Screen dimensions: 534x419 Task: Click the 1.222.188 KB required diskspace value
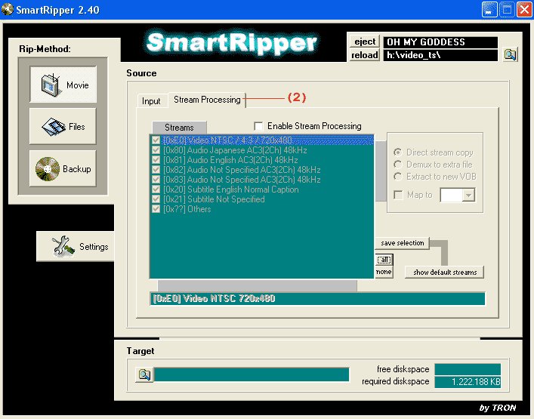pos(468,381)
